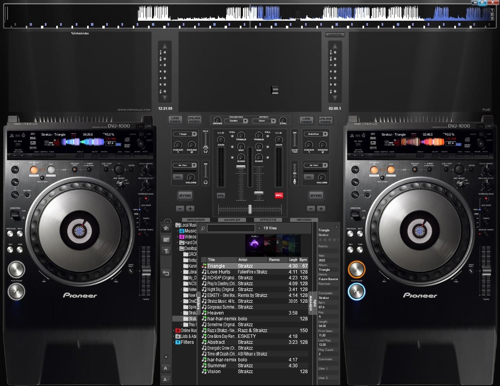
Task: Click the browser search input field
Action: (x=231, y=228)
